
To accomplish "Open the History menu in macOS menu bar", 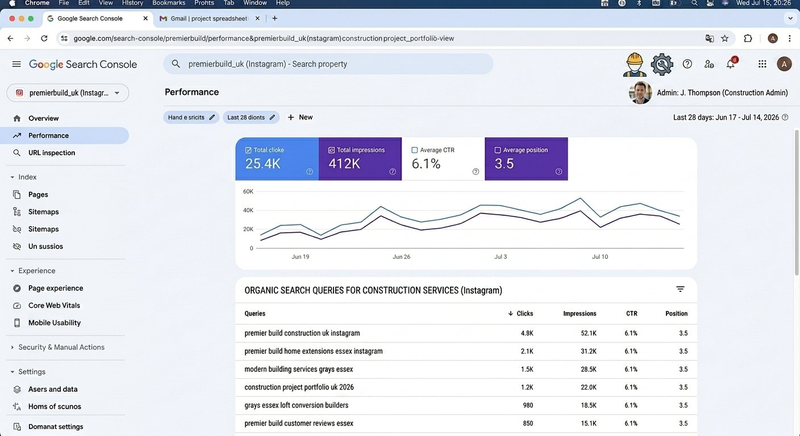I will coord(132,3).
